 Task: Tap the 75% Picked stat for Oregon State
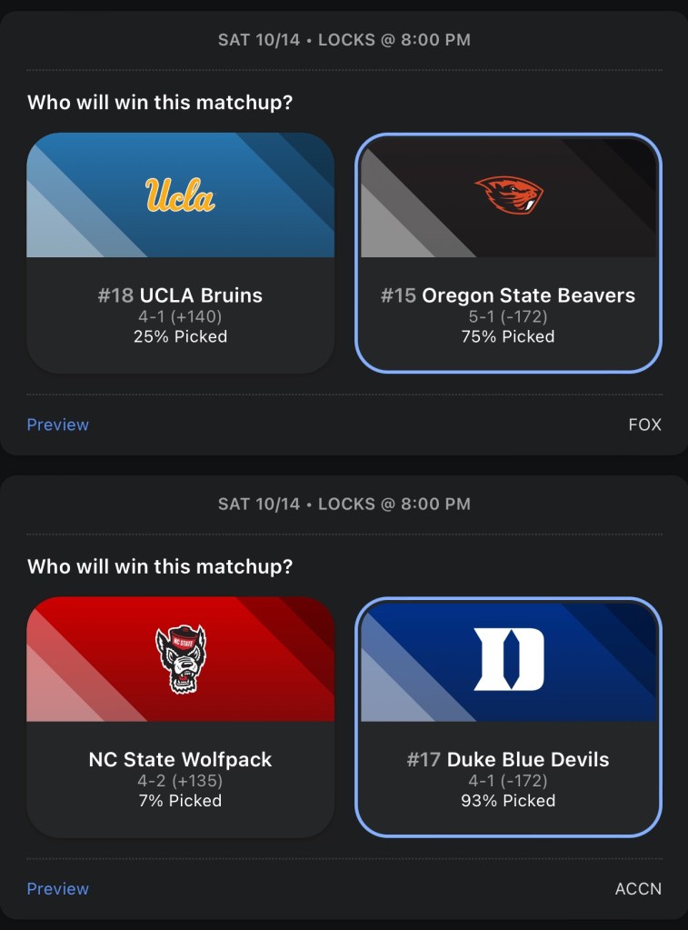508,336
